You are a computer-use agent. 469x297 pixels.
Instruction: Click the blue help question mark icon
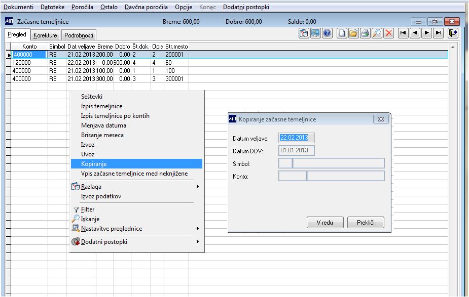pos(327,33)
